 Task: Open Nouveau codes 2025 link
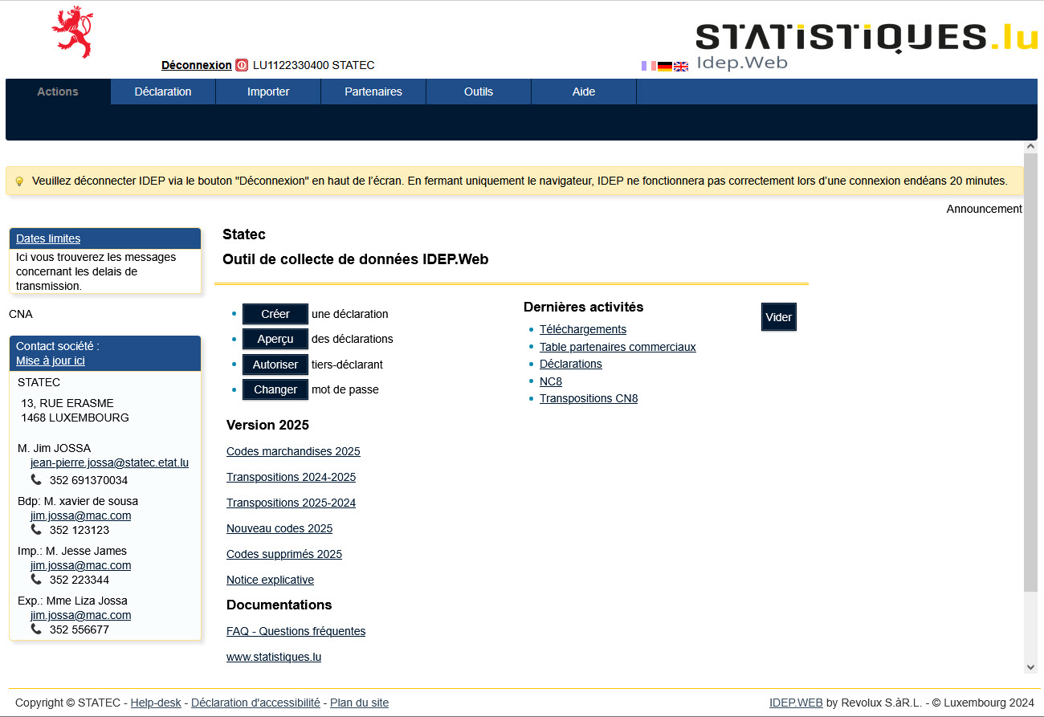[279, 528]
